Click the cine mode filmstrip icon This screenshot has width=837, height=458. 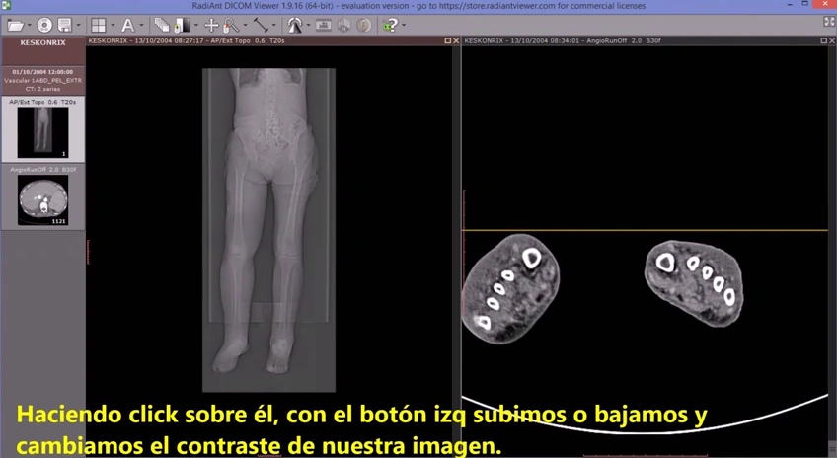point(324,25)
